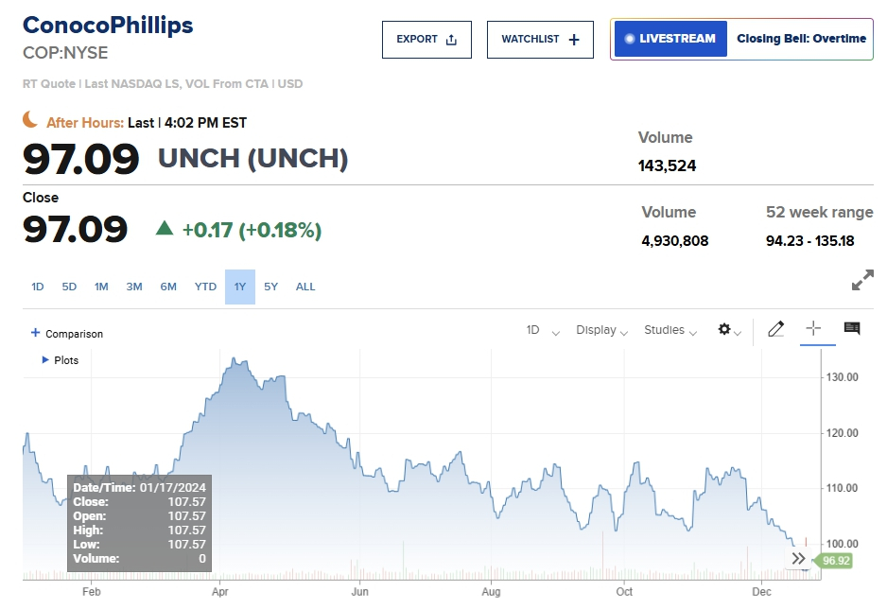Open the Display dropdown menu
This screenshot has height=609, width=887.
click(x=602, y=330)
